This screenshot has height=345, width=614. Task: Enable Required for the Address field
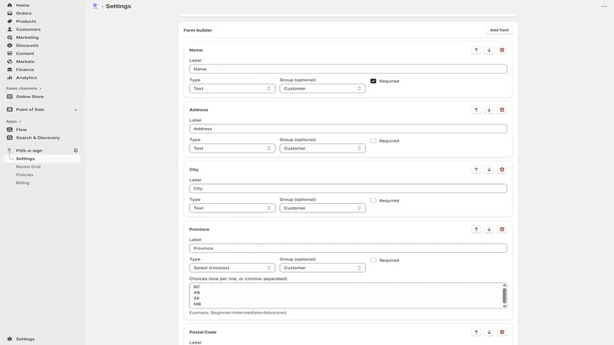click(x=373, y=141)
